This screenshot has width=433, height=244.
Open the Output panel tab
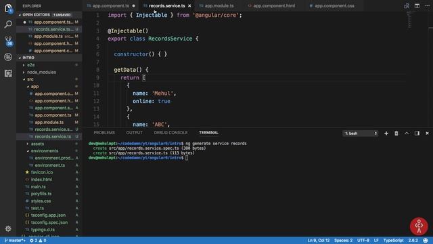(134, 133)
